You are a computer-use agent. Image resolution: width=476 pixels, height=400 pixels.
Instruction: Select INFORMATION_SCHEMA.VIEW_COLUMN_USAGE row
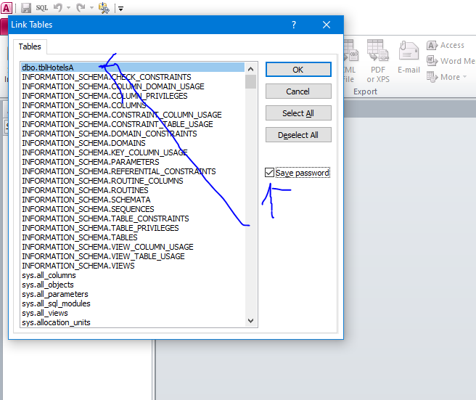click(x=133, y=247)
